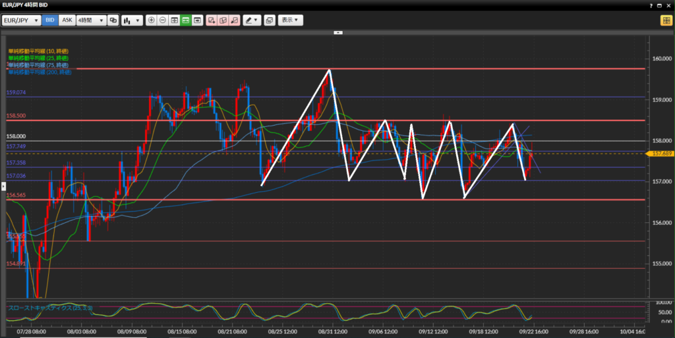Click the third pink chart tool icon

[234, 20]
